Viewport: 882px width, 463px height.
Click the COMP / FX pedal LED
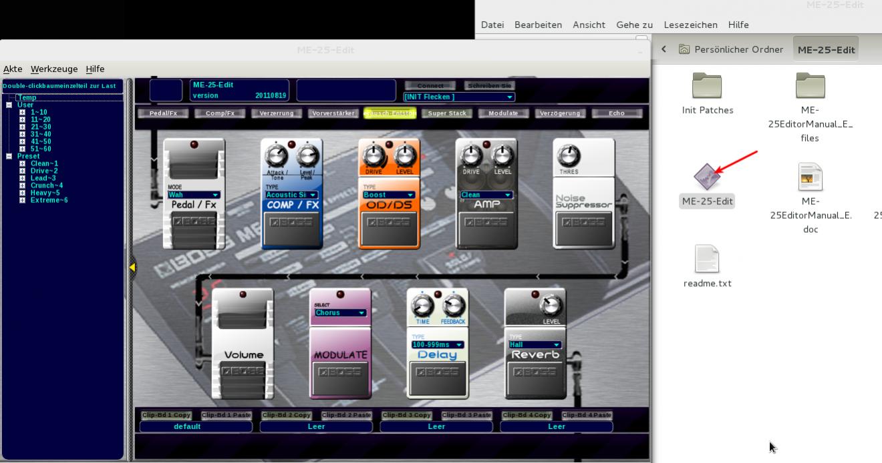pyautogui.click(x=291, y=144)
